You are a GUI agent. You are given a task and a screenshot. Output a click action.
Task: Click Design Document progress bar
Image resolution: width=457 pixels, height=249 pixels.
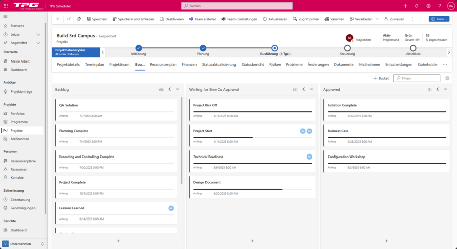(x=253, y=189)
